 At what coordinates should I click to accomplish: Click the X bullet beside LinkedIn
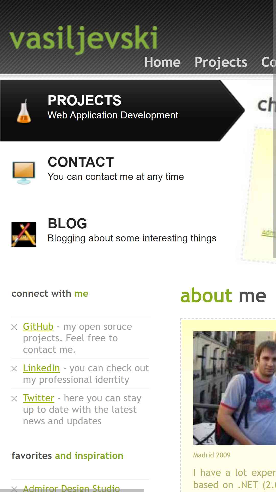click(x=14, y=368)
